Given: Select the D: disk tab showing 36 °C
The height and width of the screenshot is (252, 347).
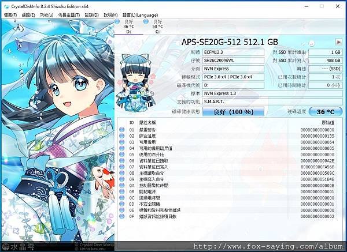Looking at the screenshot, I should pos(129,27).
